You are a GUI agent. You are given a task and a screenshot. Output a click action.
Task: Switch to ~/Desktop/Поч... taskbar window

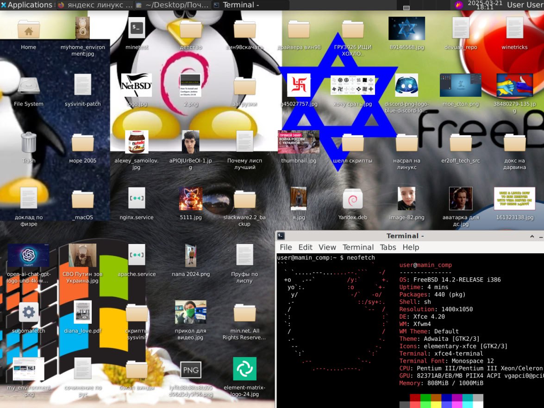172,5
